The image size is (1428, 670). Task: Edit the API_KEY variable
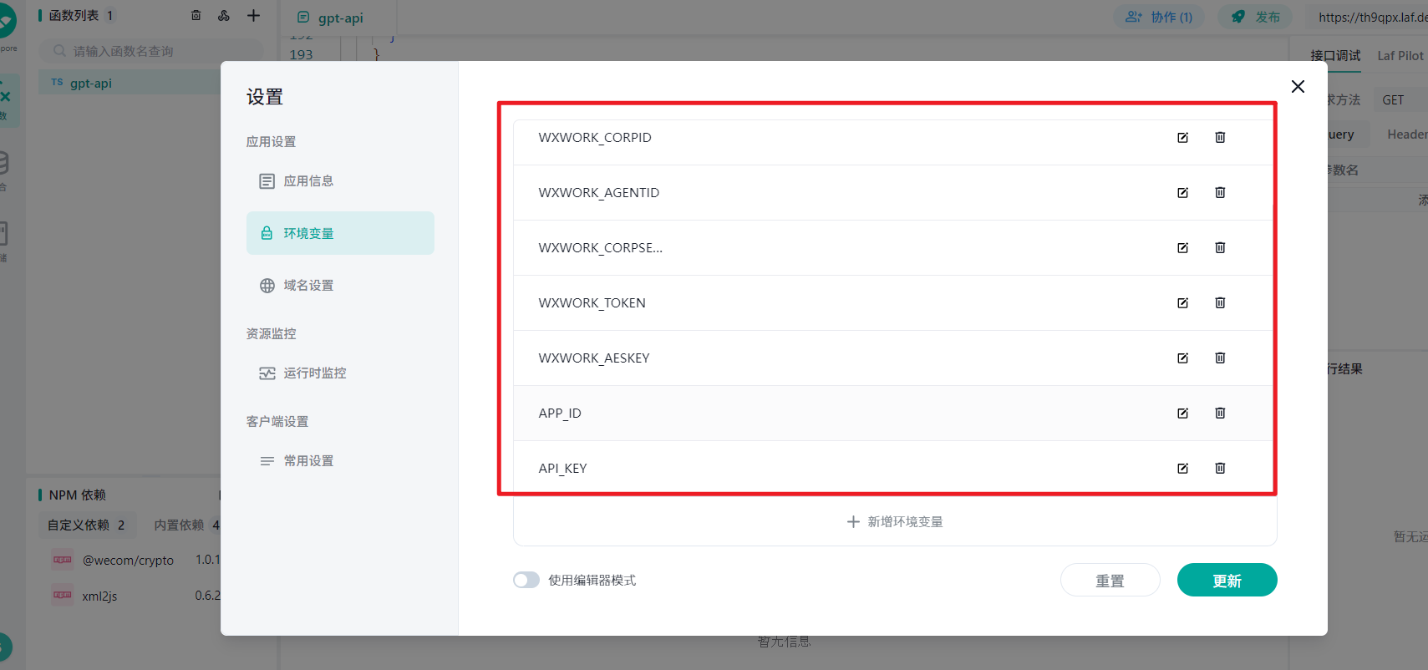coord(1182,469)
